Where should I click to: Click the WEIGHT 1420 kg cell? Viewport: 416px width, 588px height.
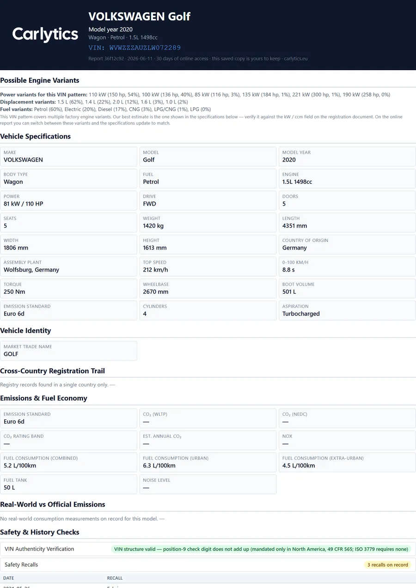click(x=208, y=223)
